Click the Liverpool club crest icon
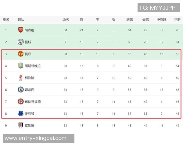The width and height of the screenshot is (183, 146). coord(20,78)
